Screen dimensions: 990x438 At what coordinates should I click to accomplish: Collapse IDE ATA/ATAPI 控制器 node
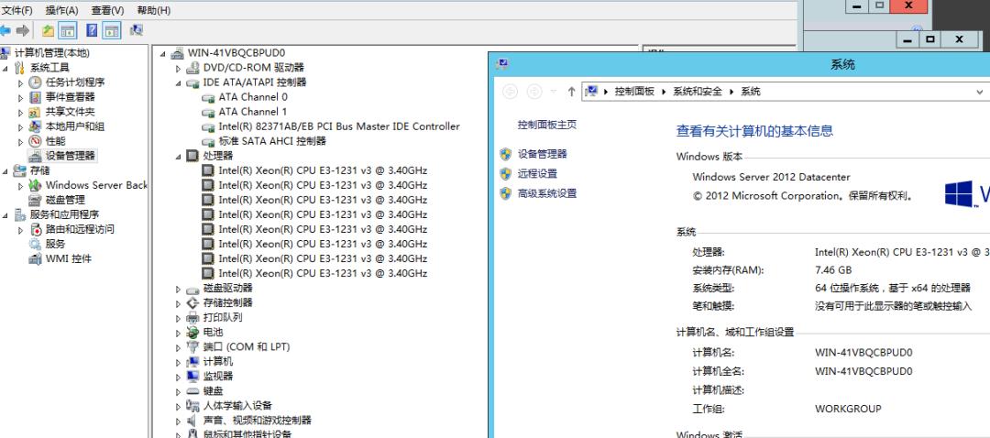coord(178,82)
